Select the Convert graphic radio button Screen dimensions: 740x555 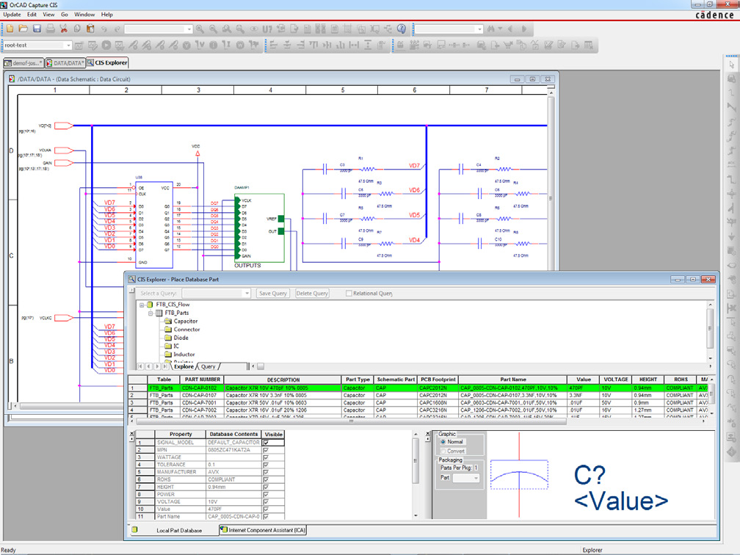[443, 451]
